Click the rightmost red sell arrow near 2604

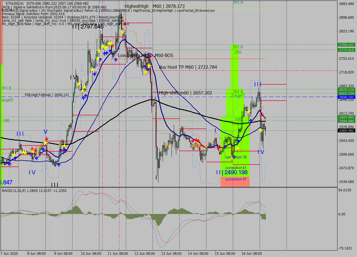262,115
